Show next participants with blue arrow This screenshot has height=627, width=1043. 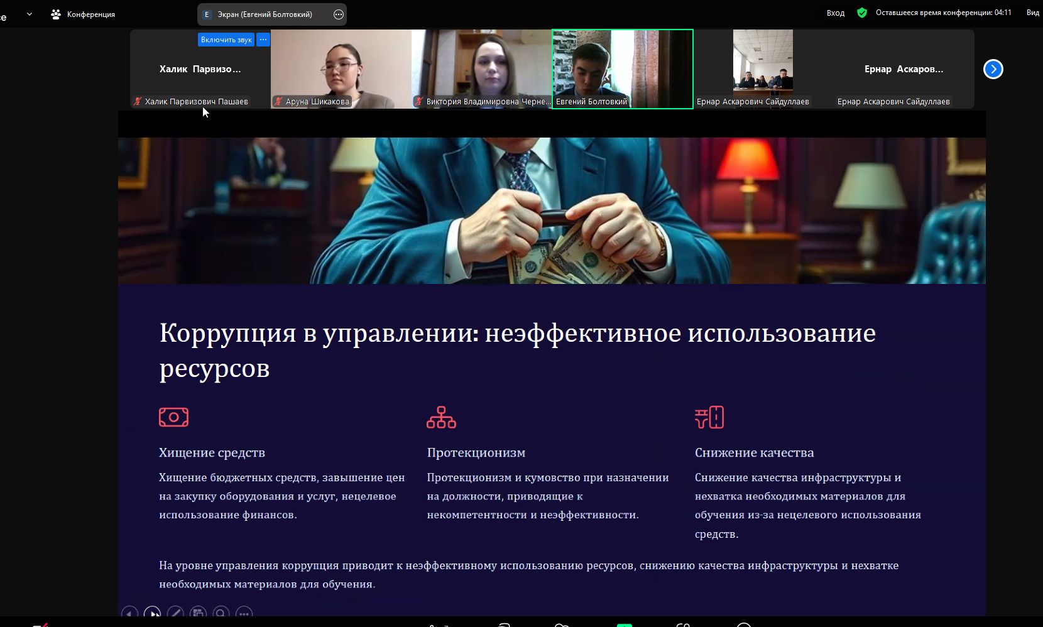pyautogui.click(x=993, y=69)
